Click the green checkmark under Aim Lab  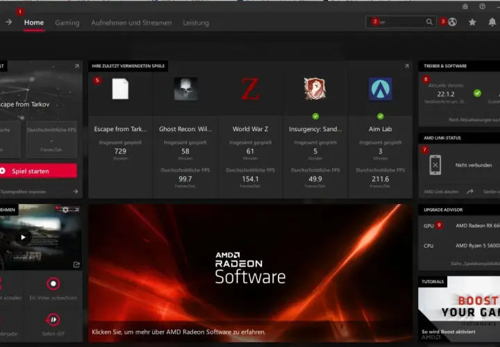pos(380,117)
